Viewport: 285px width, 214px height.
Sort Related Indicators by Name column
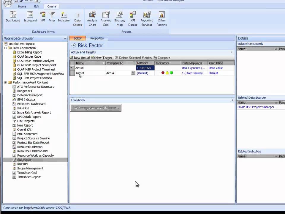[257, 156]
